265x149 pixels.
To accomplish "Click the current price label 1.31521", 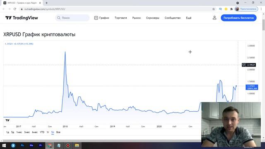I will point(252,87).
